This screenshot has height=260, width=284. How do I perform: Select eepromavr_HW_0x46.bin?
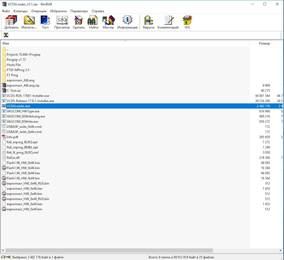coord(25,194)
